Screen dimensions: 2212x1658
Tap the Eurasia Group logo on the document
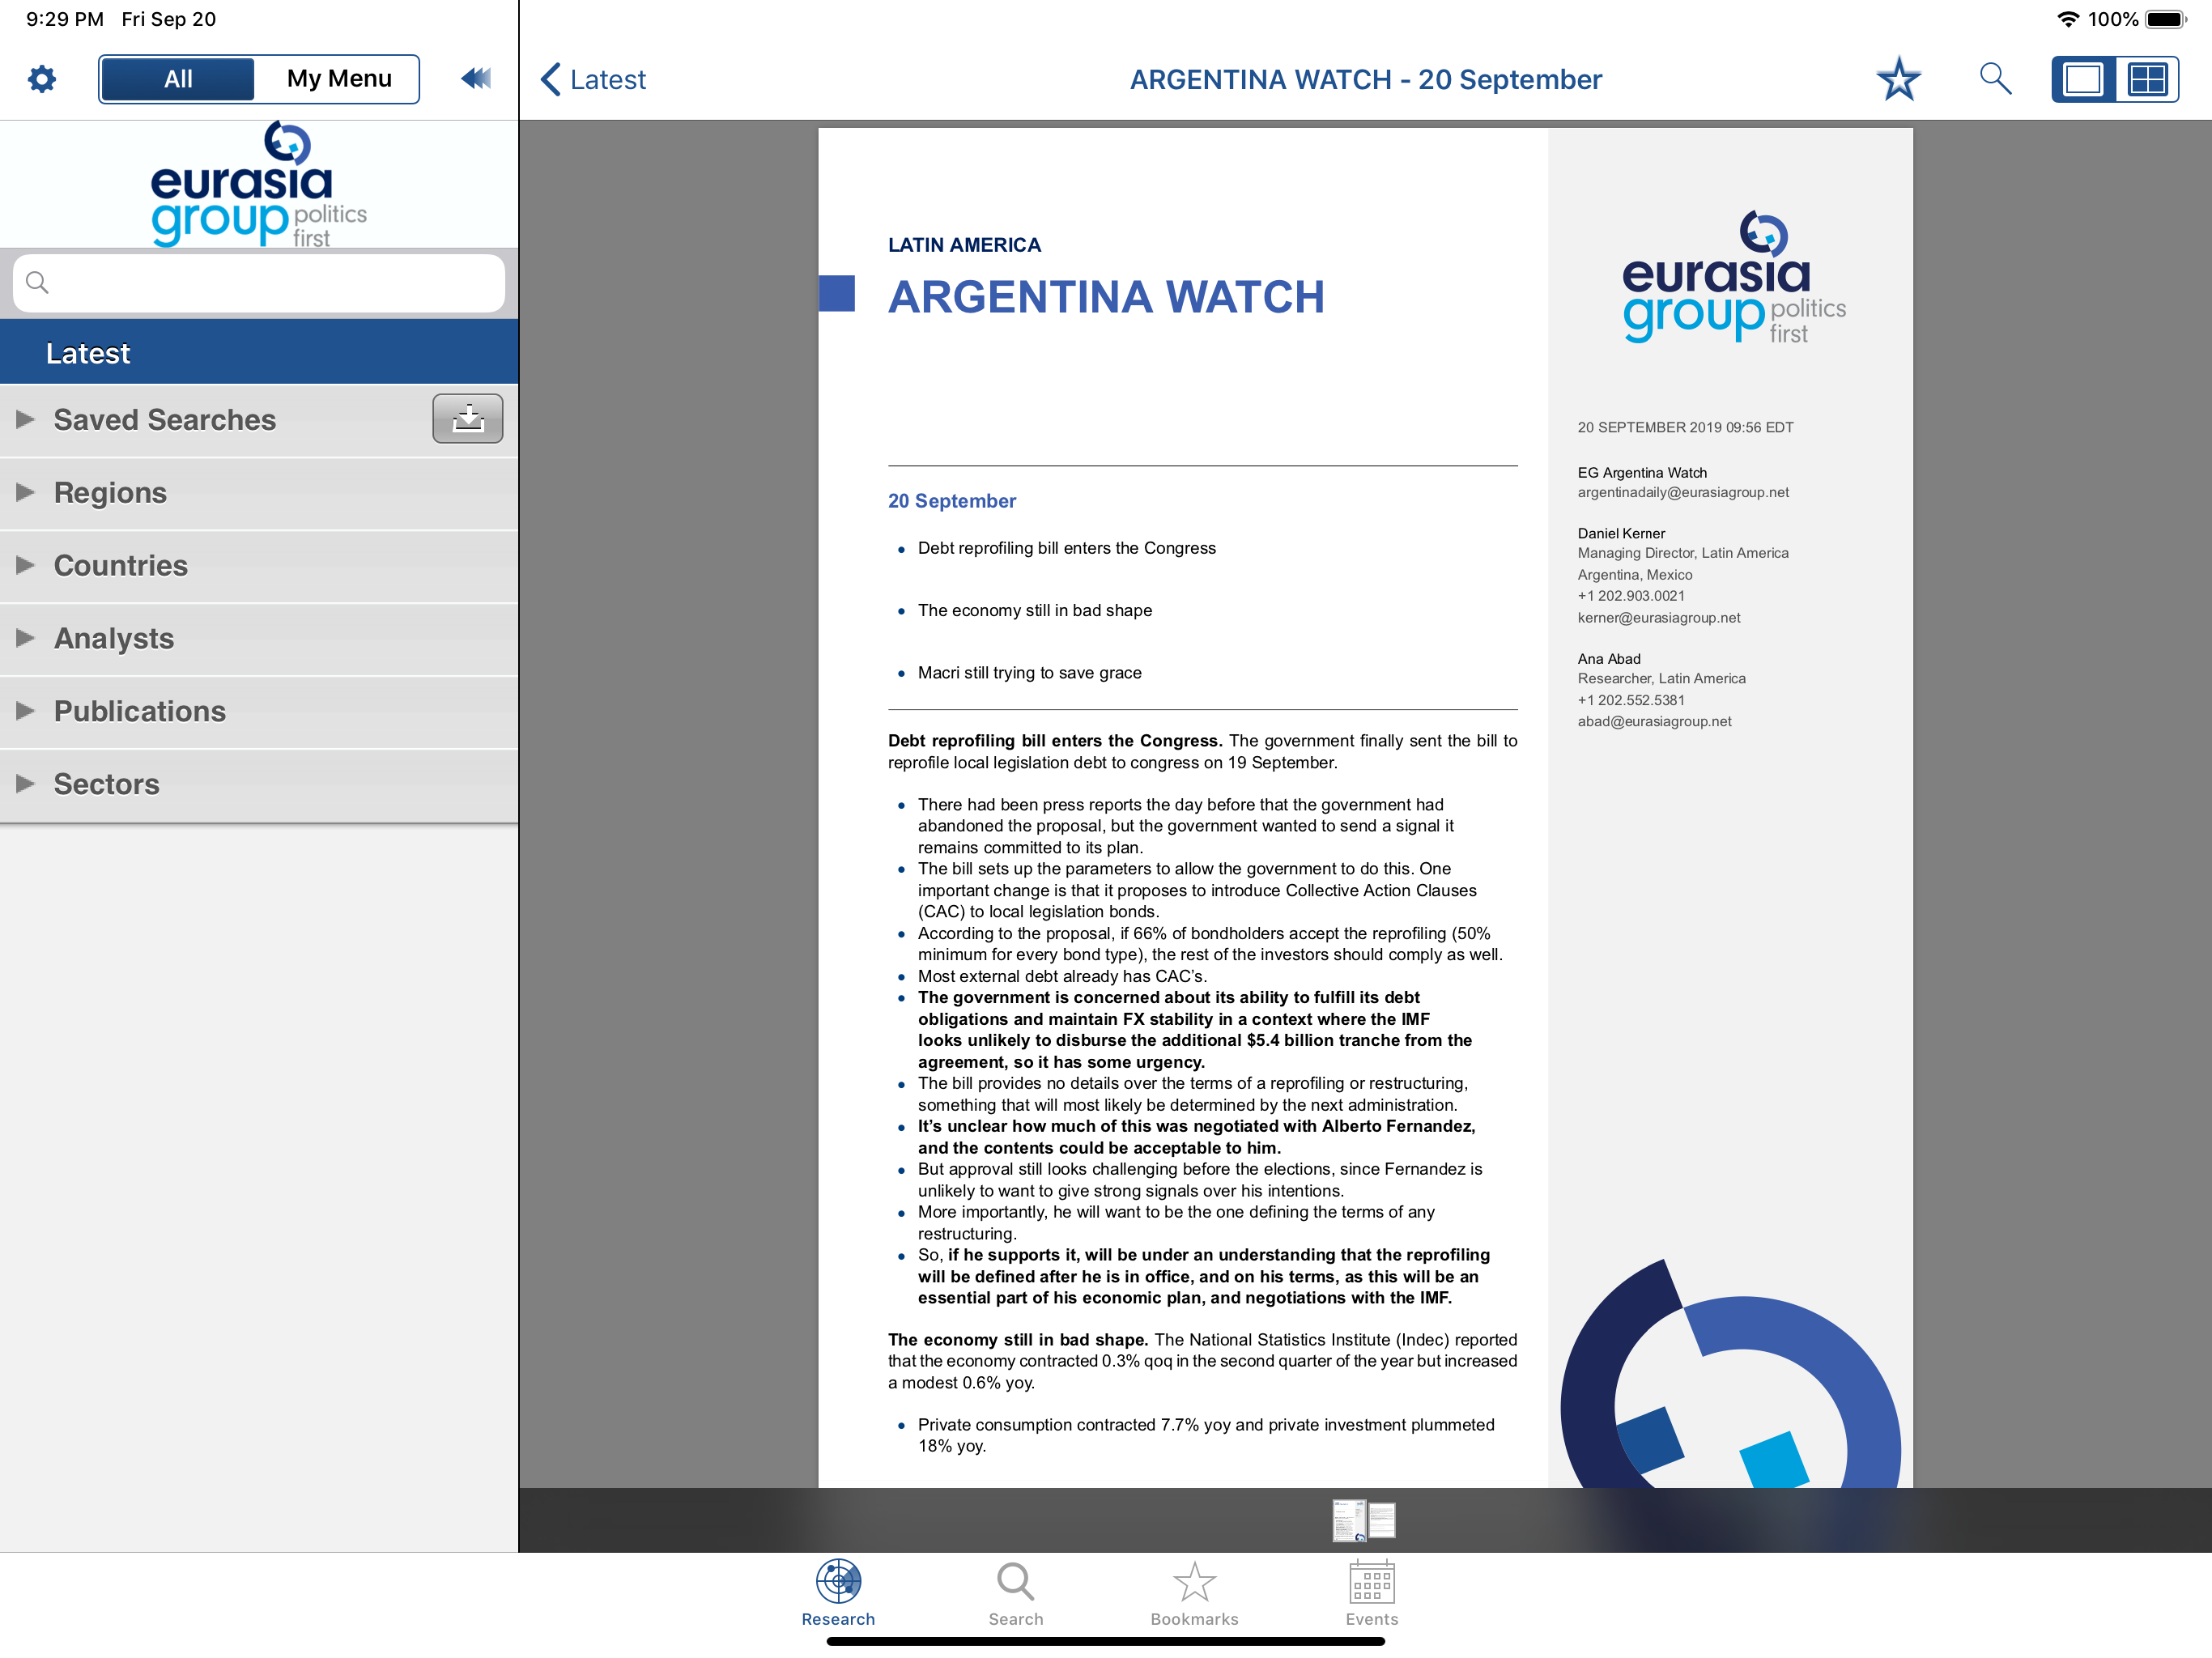click(x=1733, y=277)
